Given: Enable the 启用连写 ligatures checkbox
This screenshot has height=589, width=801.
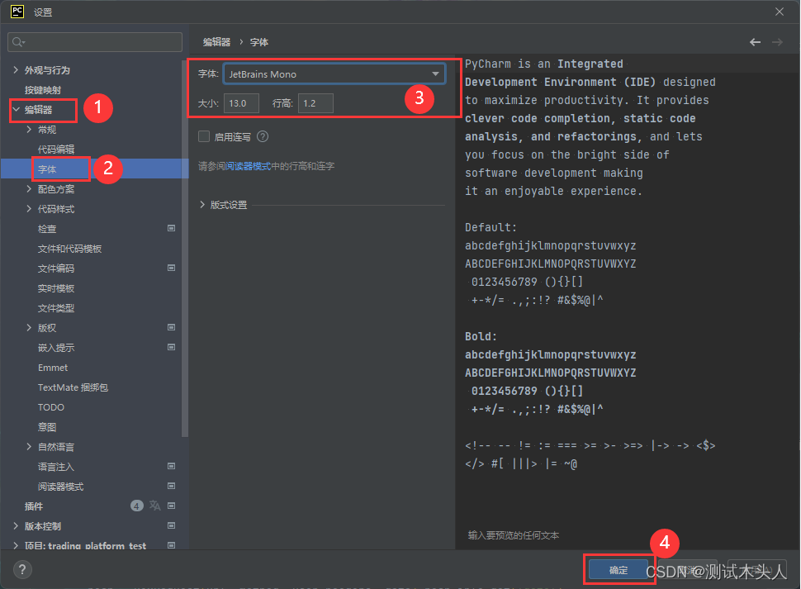Looking at the screenshot, I should click(x=204, y=136).
